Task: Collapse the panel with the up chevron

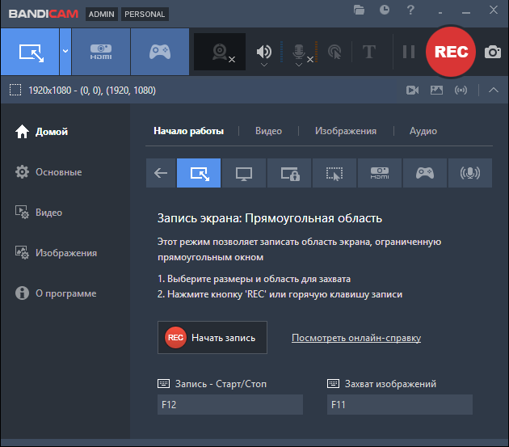Action: 494,90
